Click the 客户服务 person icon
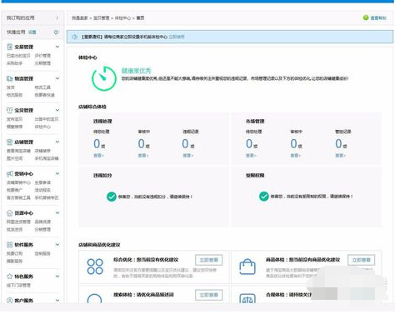This screenshot has height=314, width=395. tap(10, 300)
